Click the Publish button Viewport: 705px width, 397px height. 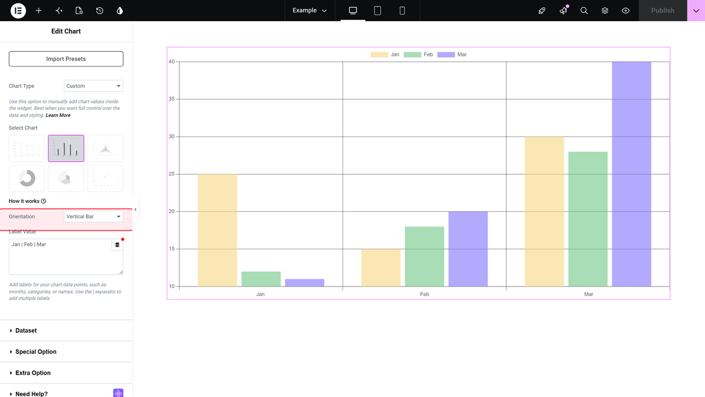tap(663, 11)
